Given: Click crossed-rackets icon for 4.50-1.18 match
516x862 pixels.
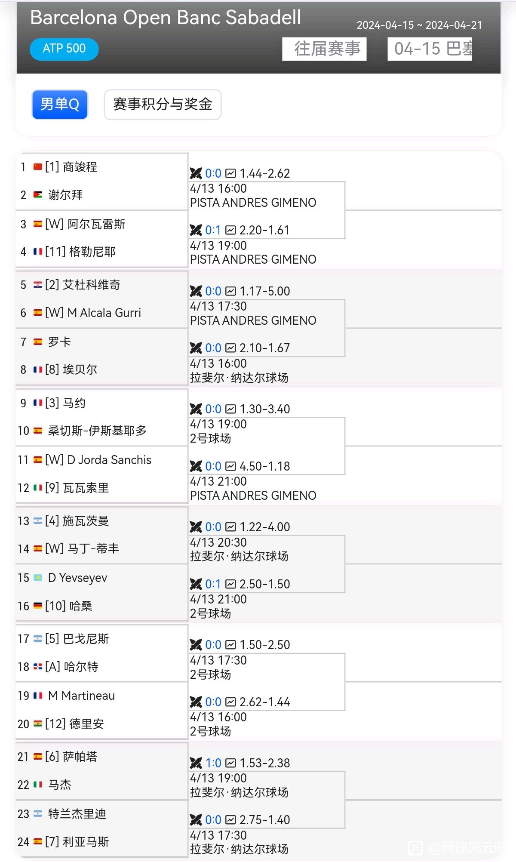Looking at the screenshot, I should (196, 466).
